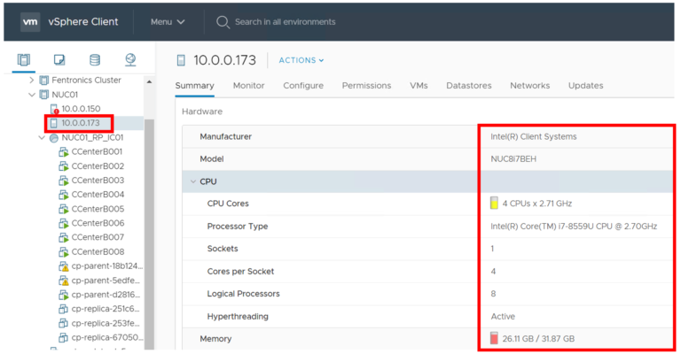Select CCenterB005 virtual machine
Image resolution: width=681 pixels, height=354 pixels.
(98, 209)
